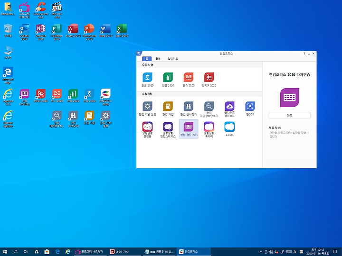Select the 한OCR utility icon
Image resolution: width=342 pixels, height=256 pixels.
pyautogui.click(x=250, y=109)
